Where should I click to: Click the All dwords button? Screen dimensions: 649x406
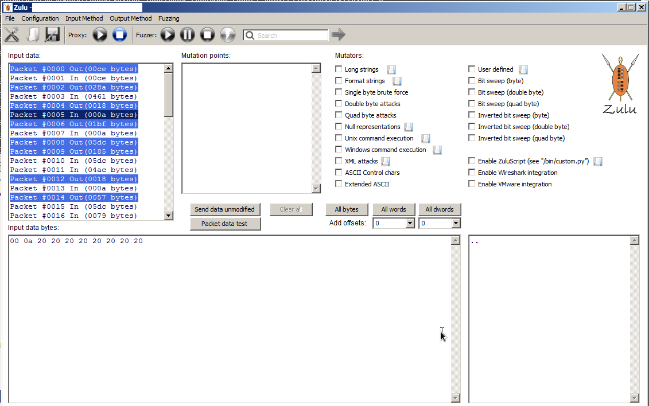440,210
